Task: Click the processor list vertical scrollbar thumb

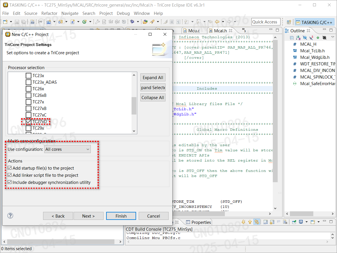Action: tap(134, 106)
